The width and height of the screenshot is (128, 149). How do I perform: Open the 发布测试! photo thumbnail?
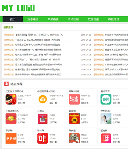[x=106, y=119]
